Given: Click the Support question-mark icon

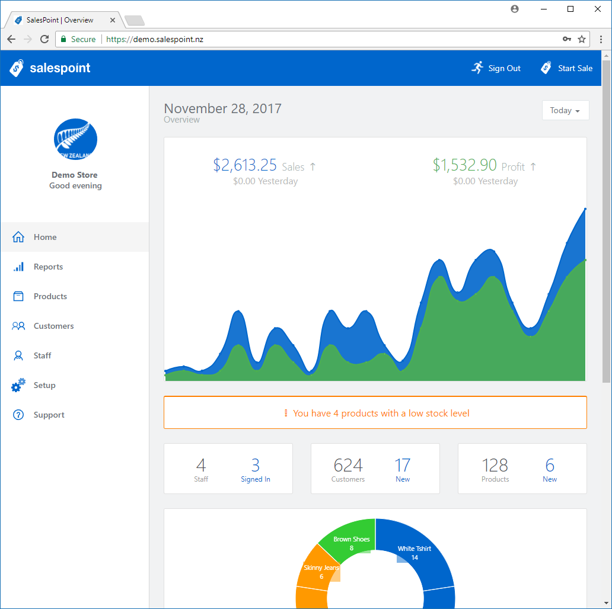Looking at the screenshot, I should pyautogui.click(x=18, y=415).
